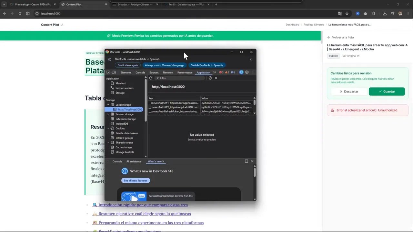The image size is (413, 232).
Task: Toggle the device emulation toolbar icon
Action: click(114, 72)
